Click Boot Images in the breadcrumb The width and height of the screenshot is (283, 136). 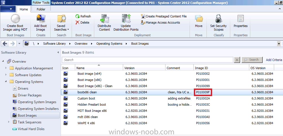point(140,44)
